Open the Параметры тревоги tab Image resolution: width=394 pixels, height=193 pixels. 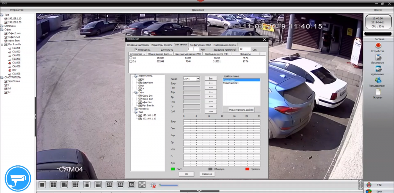[x=162, y=45]
